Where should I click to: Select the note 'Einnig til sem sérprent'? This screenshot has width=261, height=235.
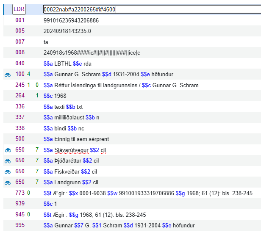point(81,139)
